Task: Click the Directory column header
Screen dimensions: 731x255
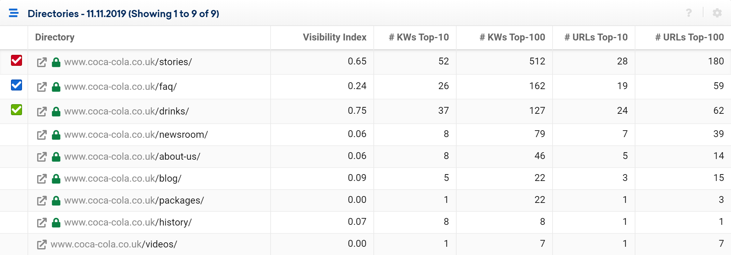Action: coord(55,37)
